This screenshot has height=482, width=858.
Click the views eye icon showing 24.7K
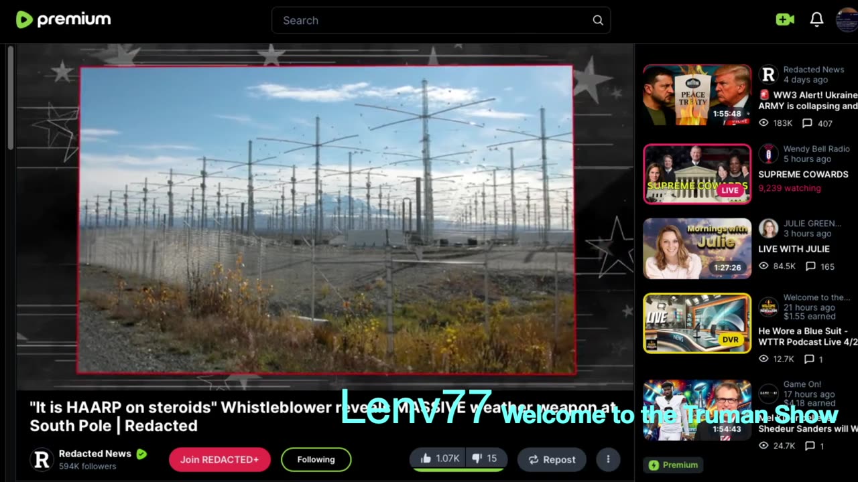(x=763, y=446)
